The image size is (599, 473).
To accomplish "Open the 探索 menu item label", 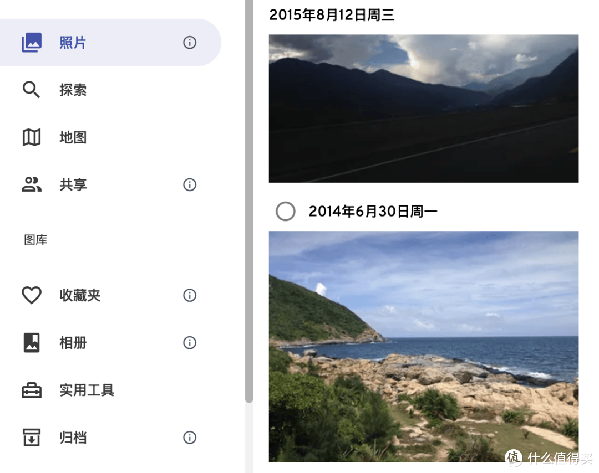I will coord(73,90).
